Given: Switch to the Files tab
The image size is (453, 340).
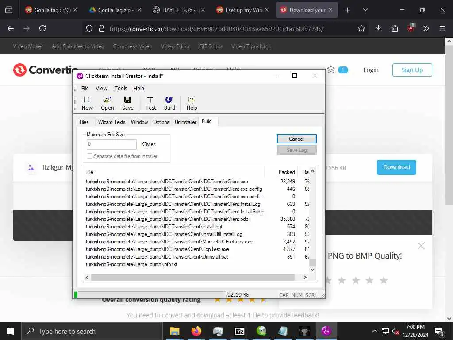Looking at the screenshot, I should point(84,122).
